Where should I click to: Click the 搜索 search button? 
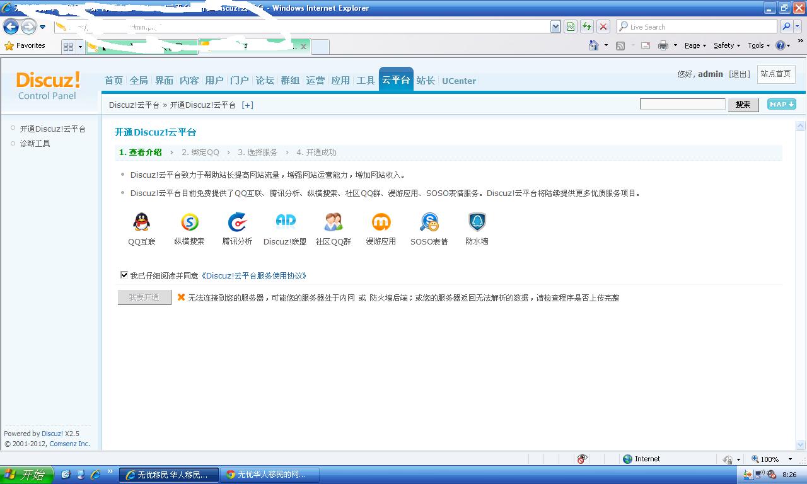743,105
